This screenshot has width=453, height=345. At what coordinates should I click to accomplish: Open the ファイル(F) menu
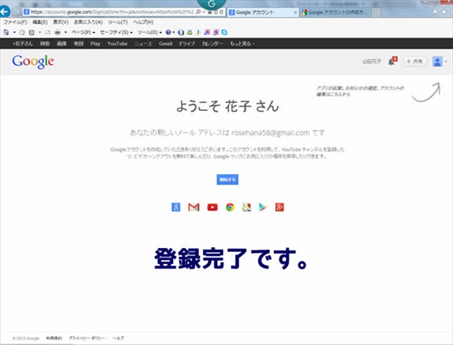pyautogui.click(x=15, y=22)
